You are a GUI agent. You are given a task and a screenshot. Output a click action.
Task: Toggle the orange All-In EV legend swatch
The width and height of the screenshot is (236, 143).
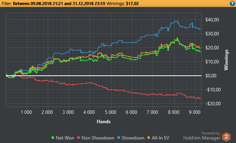pyautogui.click(x=149, y=138)
